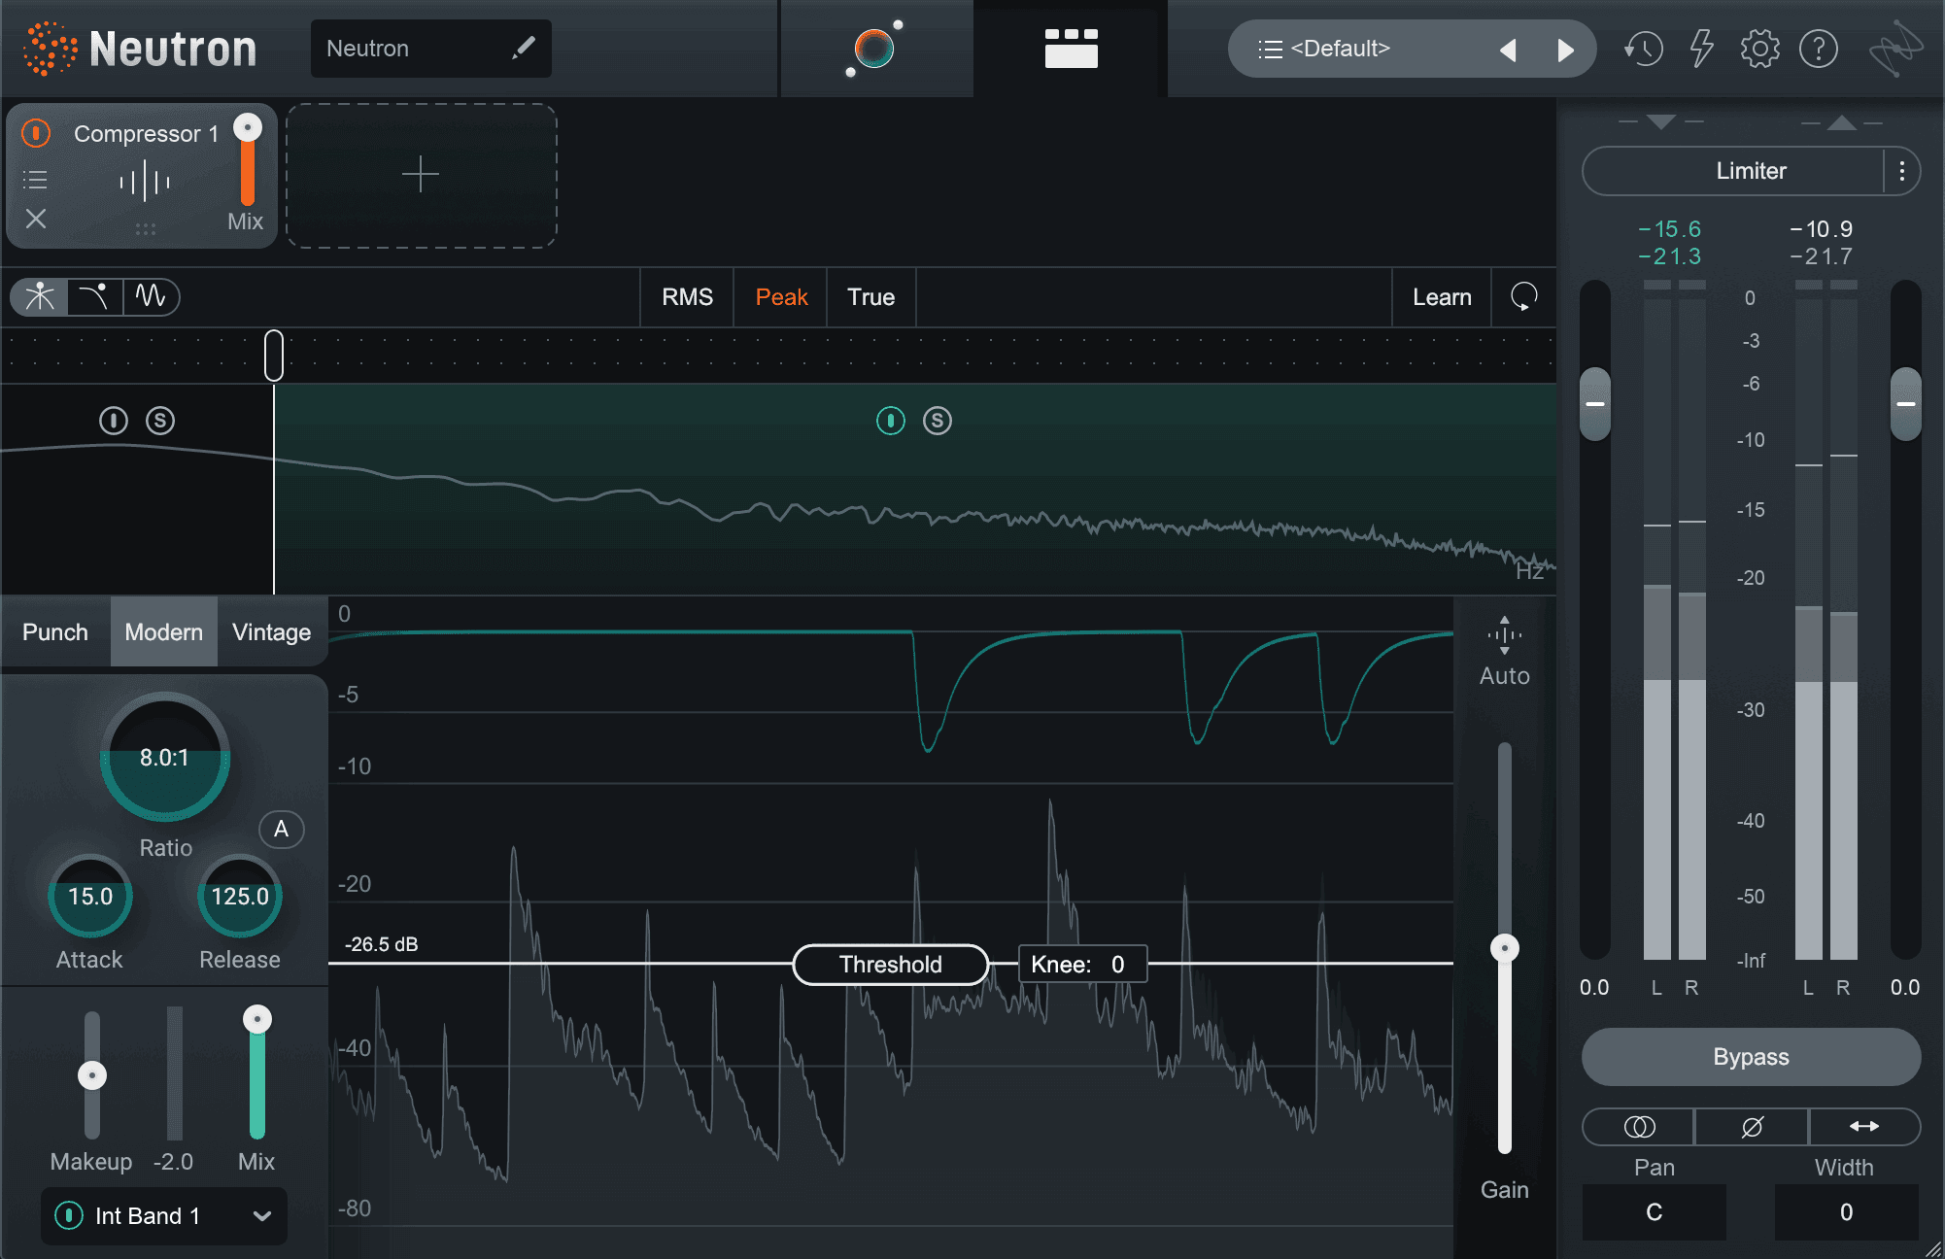Solo the right band
The height and width of the screenshot is (1259, 1945).
tap(938, 421)
